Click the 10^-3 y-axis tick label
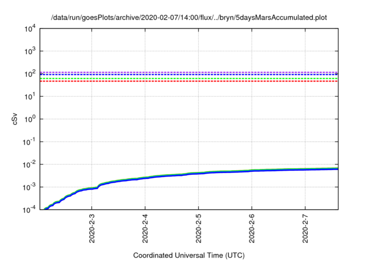Viewport: 373px width, 261px height. [30, 187]
